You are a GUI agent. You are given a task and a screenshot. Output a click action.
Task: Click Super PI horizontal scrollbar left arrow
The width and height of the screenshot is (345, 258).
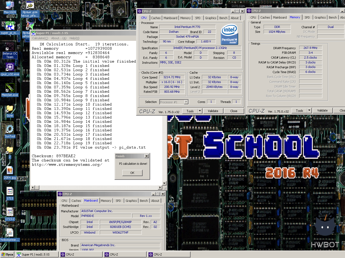pyautogui.click(x=33, y=187)
